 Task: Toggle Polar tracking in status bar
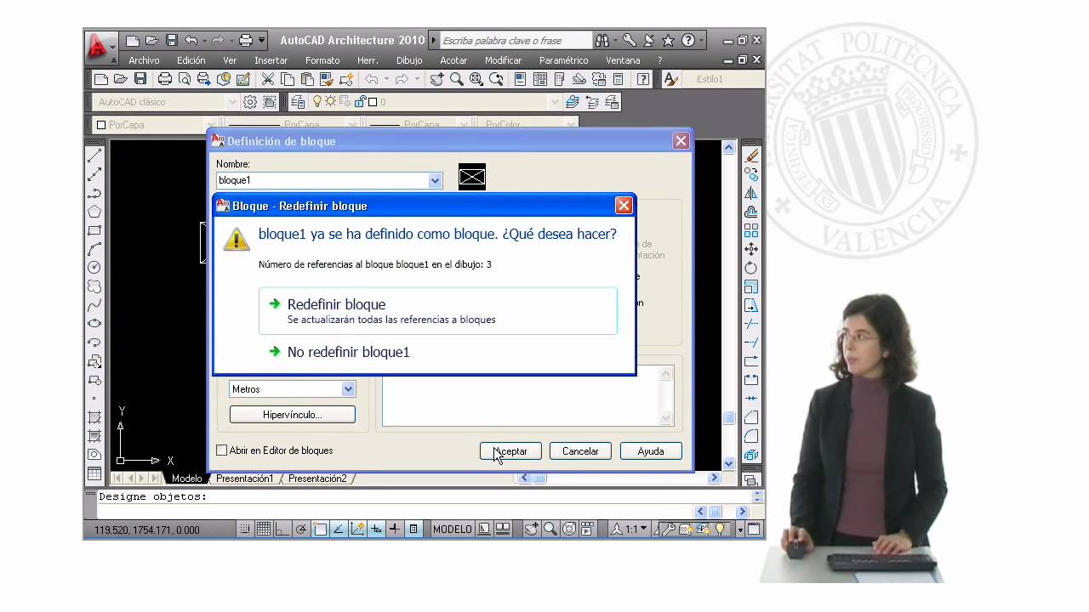pos(301,529)
